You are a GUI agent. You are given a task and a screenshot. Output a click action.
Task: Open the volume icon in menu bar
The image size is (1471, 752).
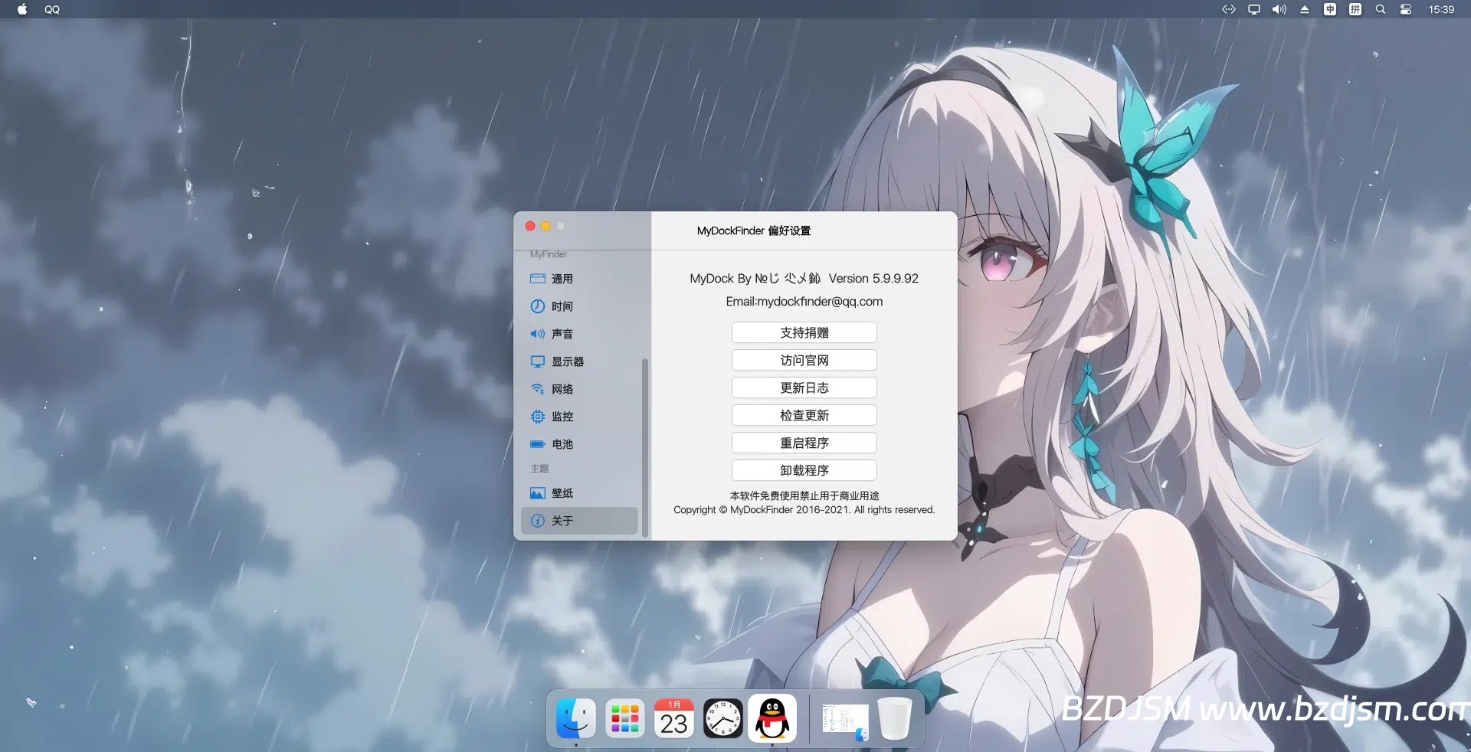pyautogui.click(x=1279, y=9)
